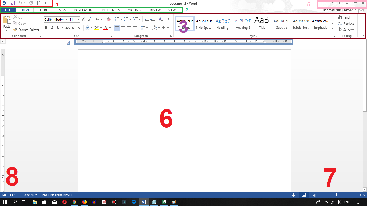Viewport: 367px width, 206px height.
Task: Apply subscript formatting
Action: (73, 28)
